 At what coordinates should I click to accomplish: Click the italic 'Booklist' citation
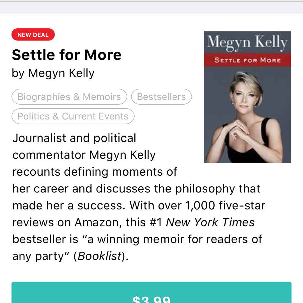pyautogui.click(x=99, y=256)
